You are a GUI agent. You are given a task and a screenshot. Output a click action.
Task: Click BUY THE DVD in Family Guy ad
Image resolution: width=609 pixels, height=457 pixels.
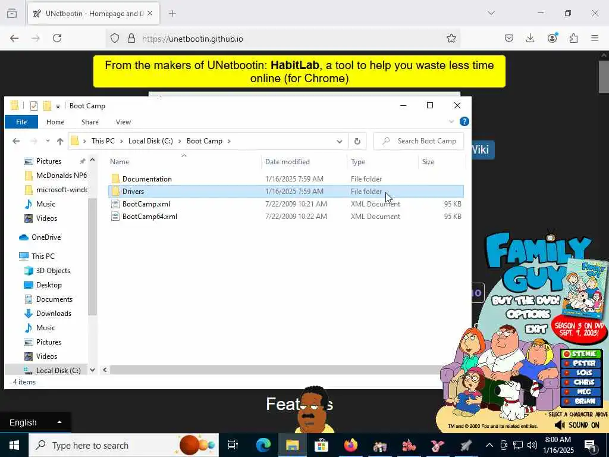point(526,301)
